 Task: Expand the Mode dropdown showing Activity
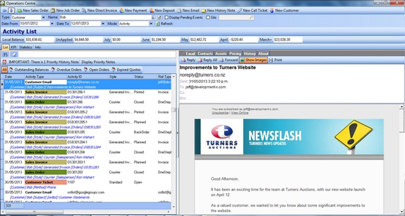point(151,24)
